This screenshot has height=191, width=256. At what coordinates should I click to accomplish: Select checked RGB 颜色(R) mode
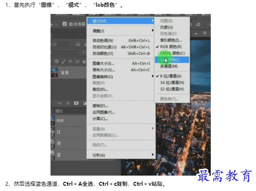coord(172,47)
